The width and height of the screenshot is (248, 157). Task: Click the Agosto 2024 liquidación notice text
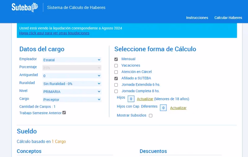point(71,28)
